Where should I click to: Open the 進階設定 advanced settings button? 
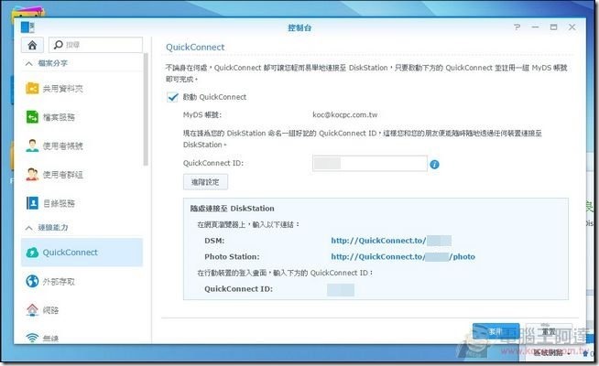205,182
